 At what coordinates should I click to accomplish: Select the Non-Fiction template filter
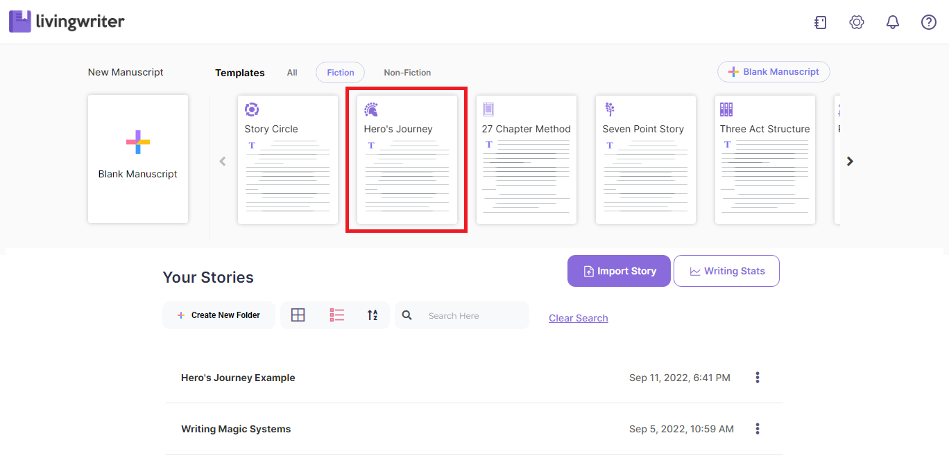click(x=407, y=72)
